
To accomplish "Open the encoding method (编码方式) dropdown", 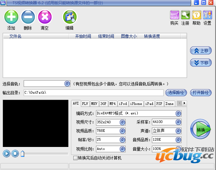I will point(178,113).
